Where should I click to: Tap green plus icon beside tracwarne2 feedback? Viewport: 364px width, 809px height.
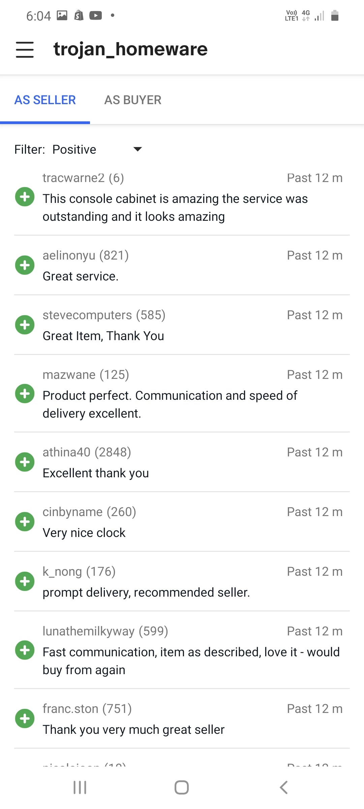[25, 197]
